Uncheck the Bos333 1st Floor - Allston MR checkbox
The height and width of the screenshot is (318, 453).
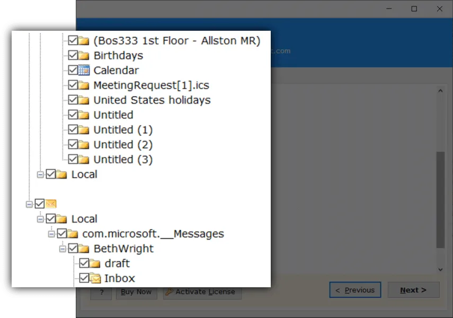pyautogui.click(x=74, y=40)
